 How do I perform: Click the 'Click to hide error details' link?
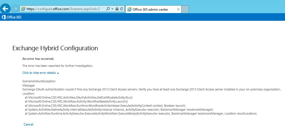39,73
